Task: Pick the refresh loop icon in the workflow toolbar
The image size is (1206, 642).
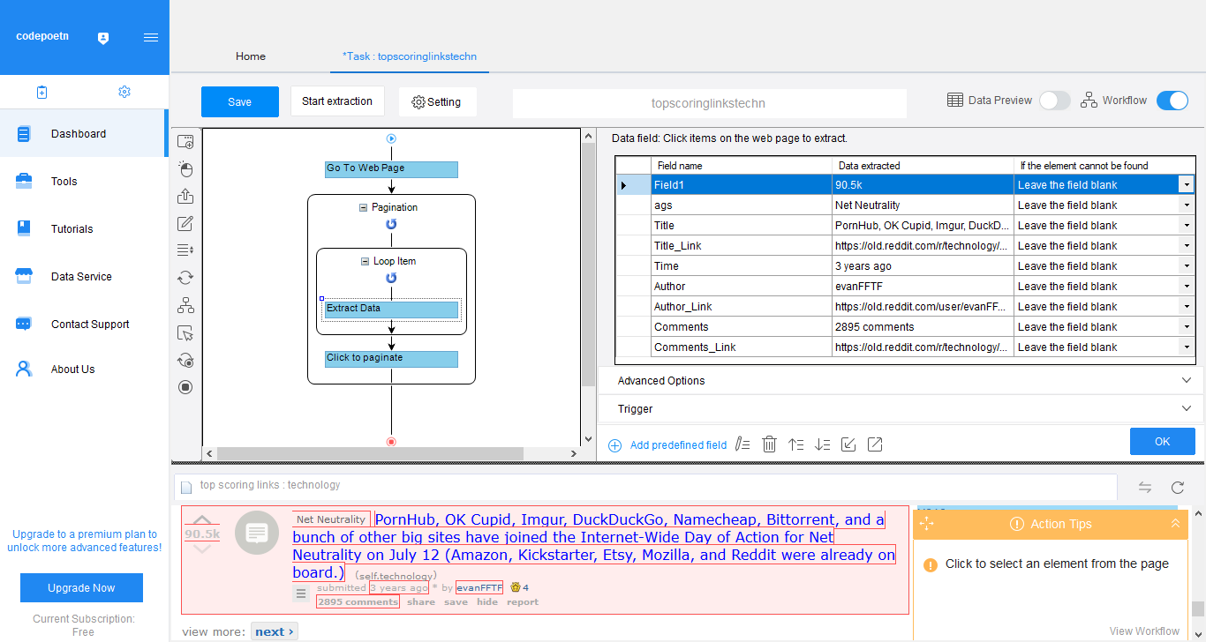Action: click(x=185, y=278)
